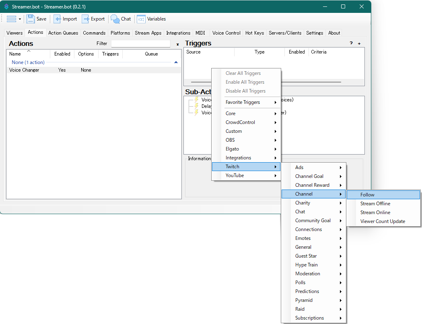Expand the Subscriptions submenu
Viewport: 422px width, 324px height.
(313, 318)
